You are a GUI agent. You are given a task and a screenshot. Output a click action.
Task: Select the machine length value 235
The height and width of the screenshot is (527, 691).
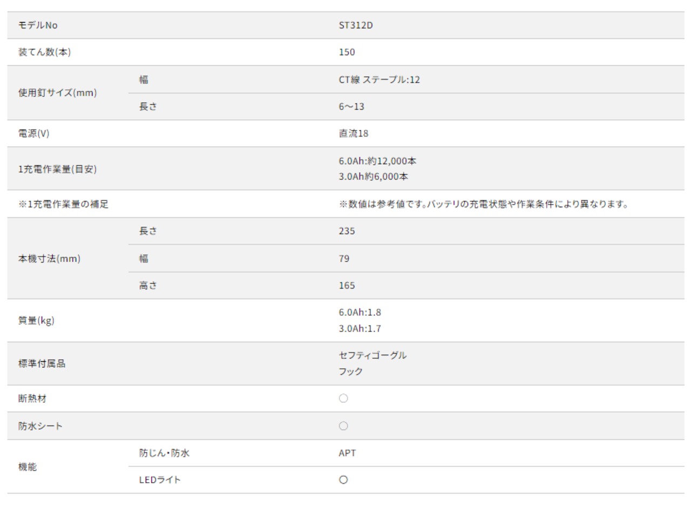(x=347, y=231)
